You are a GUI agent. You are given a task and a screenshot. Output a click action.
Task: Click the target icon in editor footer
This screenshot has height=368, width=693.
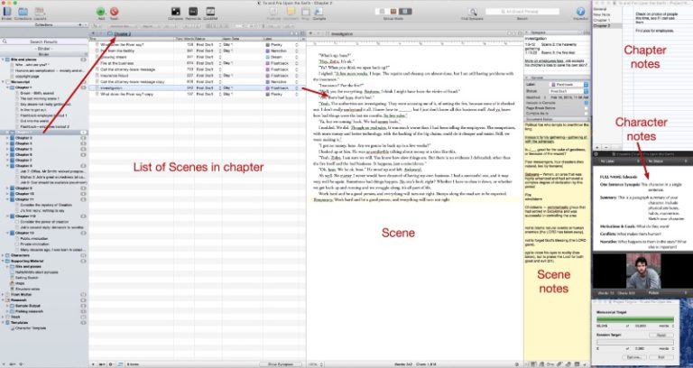(517, 364)
